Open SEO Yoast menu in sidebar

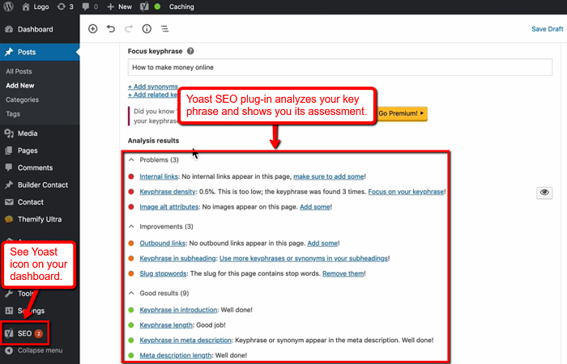point(24,333)
